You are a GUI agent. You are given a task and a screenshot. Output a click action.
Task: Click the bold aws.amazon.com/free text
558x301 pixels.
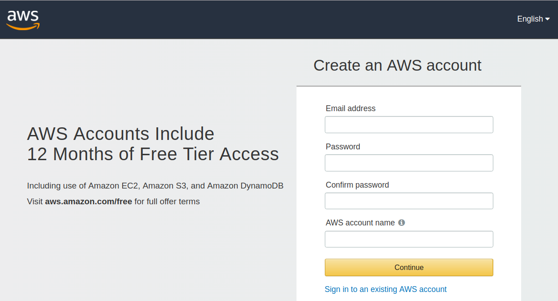pyautogui.click(x=89, y=202)
